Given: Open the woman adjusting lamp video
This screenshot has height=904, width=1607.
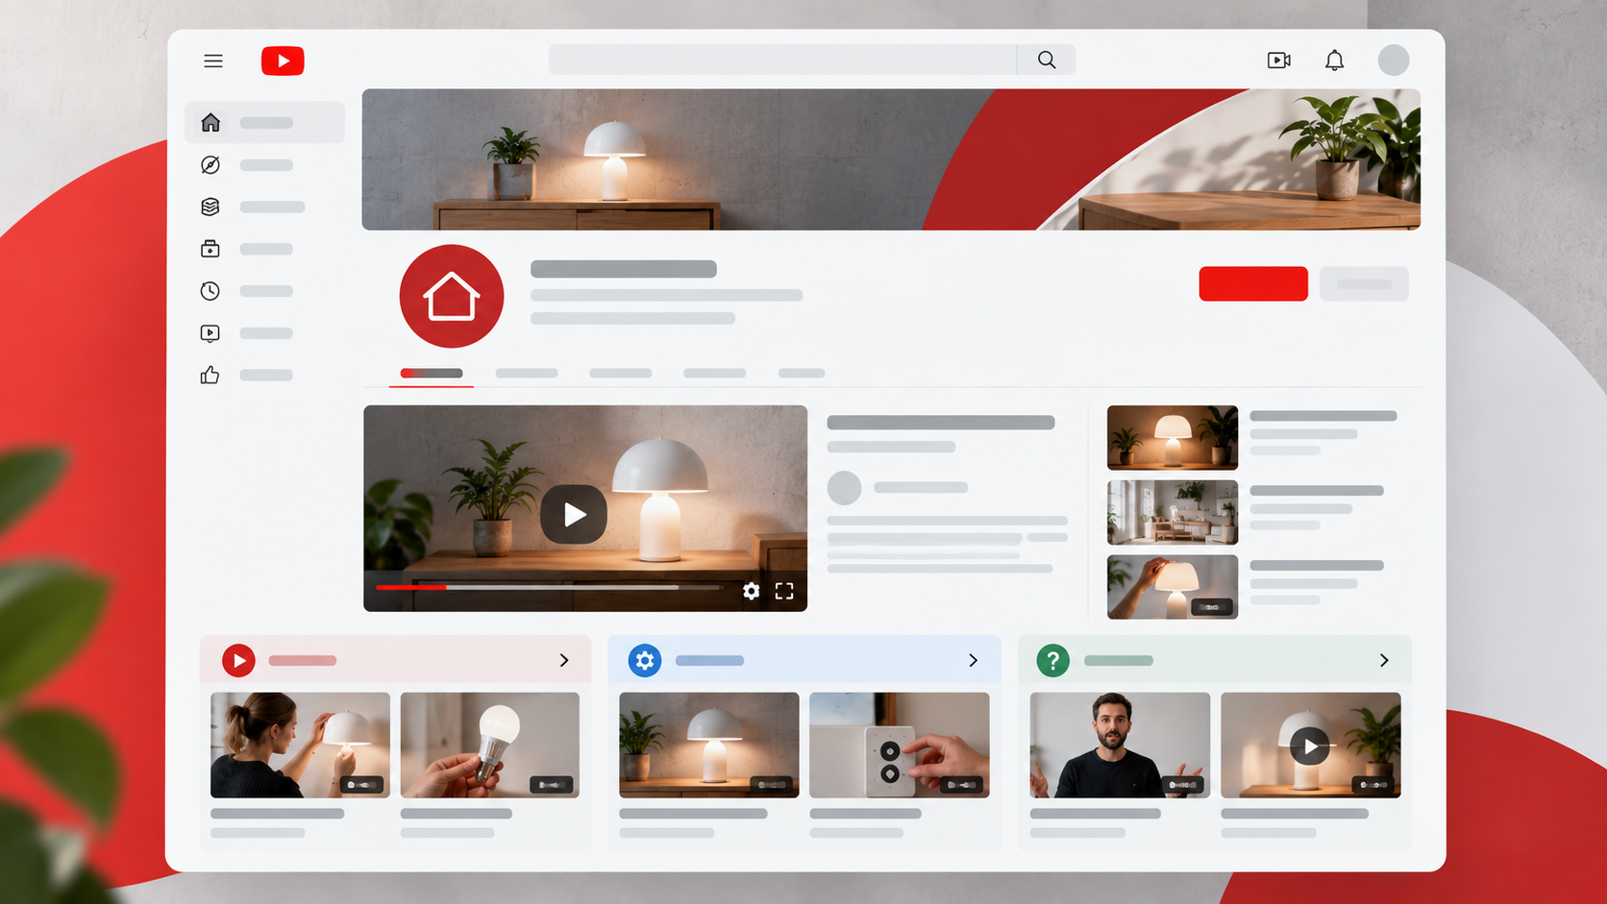Looking at the screenshot, I should [300, 745].
